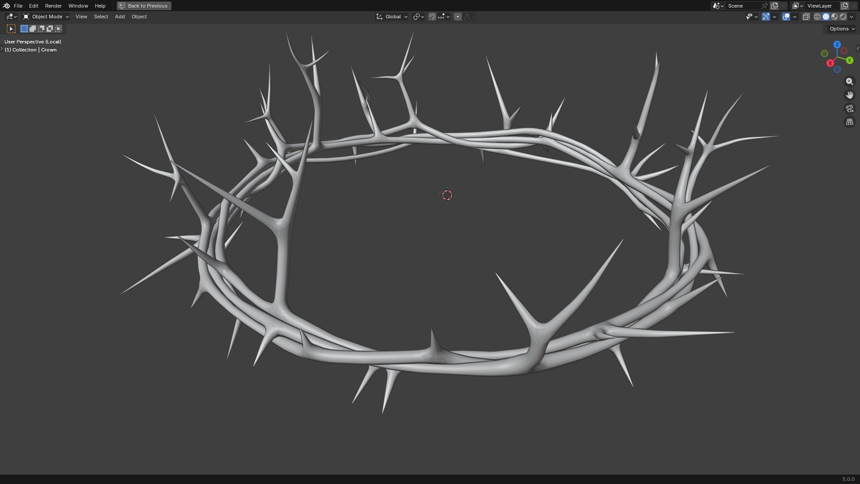Click the Back to Previous button
This screenshot has height=484, width=860.
144,6
